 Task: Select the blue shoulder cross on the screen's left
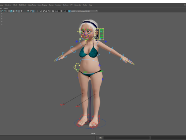[x=77, y=42]
